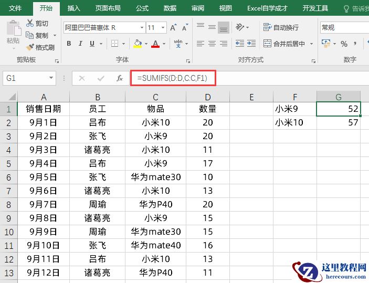
Task: Switch to 页面布局 tab
Action: coord(108,8)
